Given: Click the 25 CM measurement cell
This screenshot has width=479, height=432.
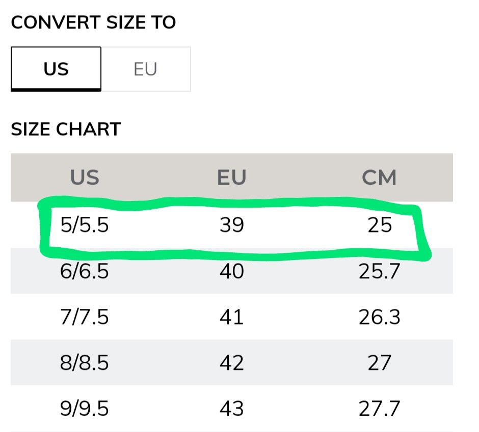Looking at the screenshot, I should pyautogui.click(x=380, y=225).
